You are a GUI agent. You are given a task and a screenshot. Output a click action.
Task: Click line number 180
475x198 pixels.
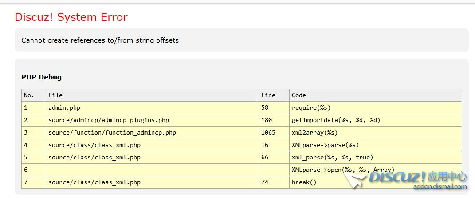[274, 120]
